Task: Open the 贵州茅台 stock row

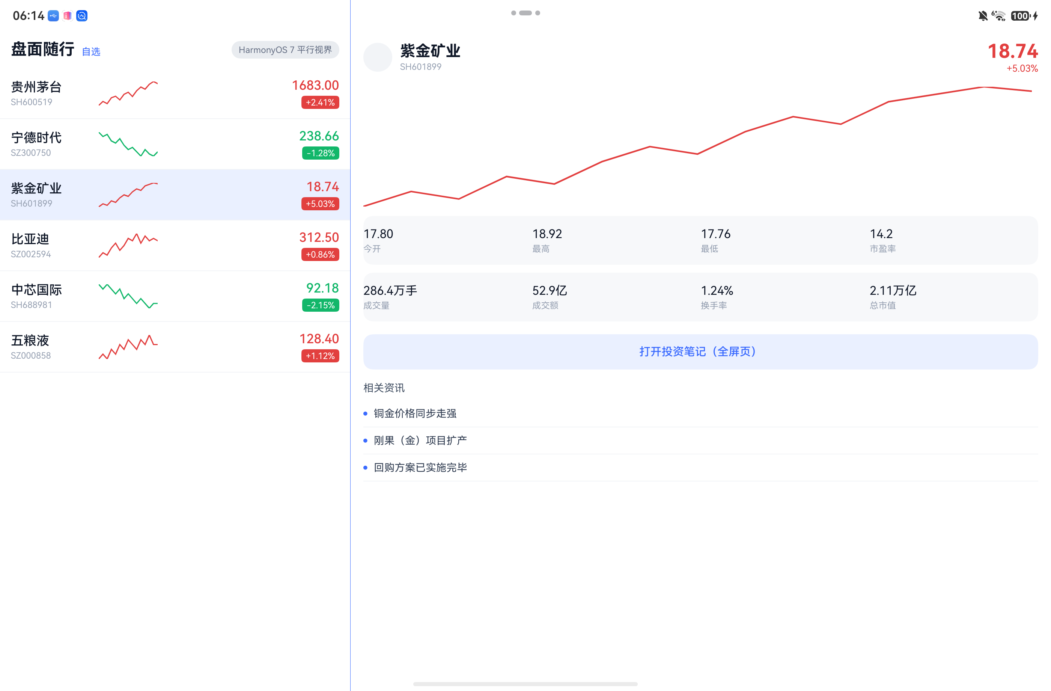Action: pos(175,93)
